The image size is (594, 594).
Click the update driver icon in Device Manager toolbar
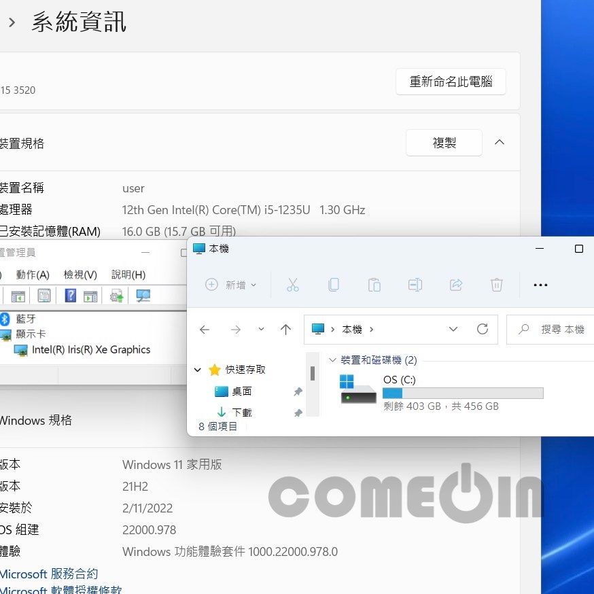[x=116, y=296]
